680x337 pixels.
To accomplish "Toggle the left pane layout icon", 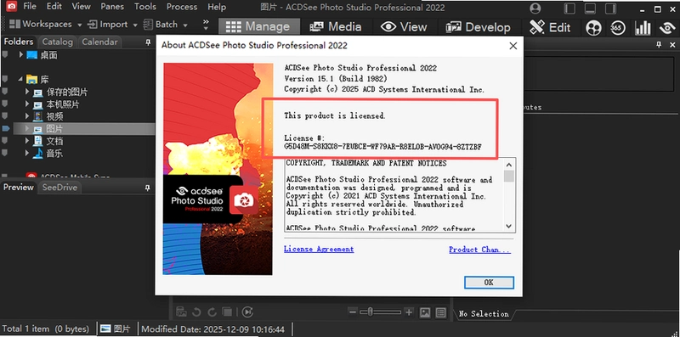I will click(569, 8).
